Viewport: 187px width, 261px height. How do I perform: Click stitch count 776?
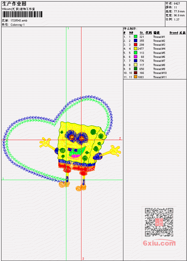point(142,61)
